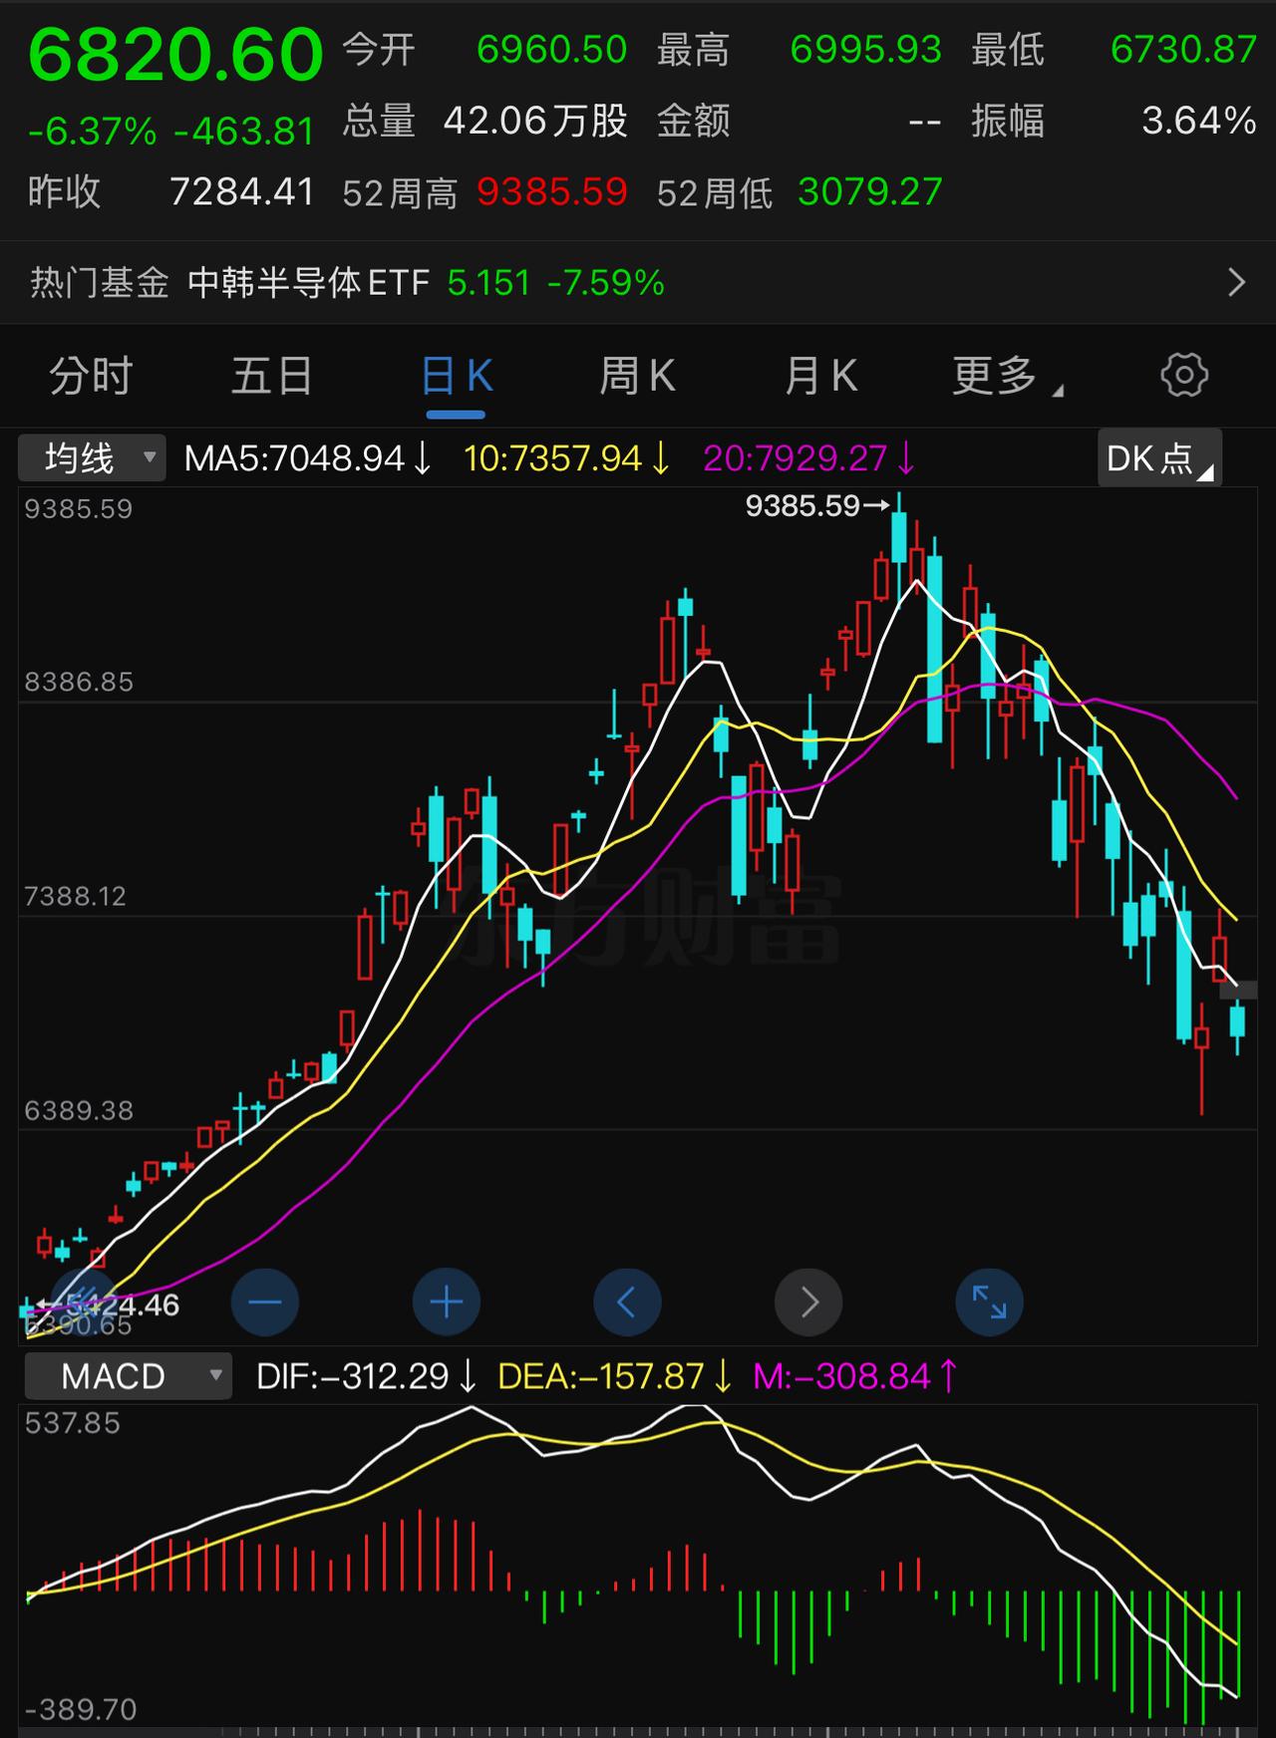Select the 日K tab
1276x1738 pixels.
[x=457, y=377]
